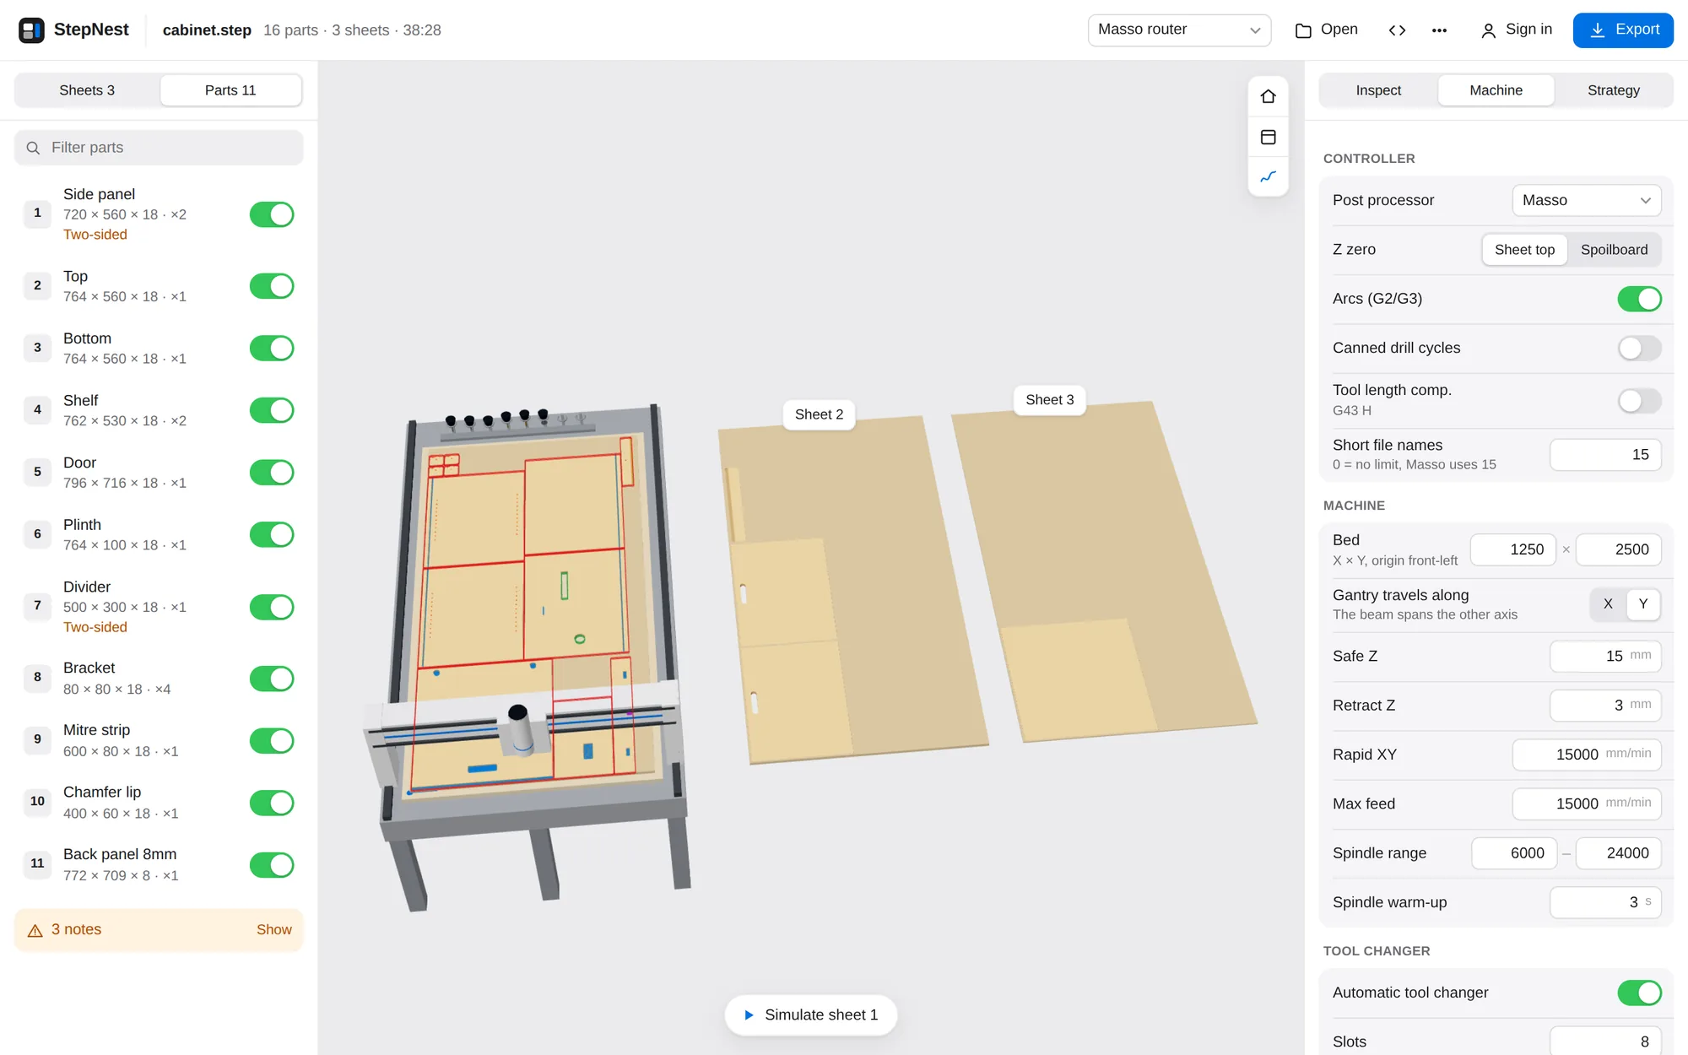Viewport: 1688px width, 1055px height.
Task: Show the 3 notes
Action: tap(273, 930)
